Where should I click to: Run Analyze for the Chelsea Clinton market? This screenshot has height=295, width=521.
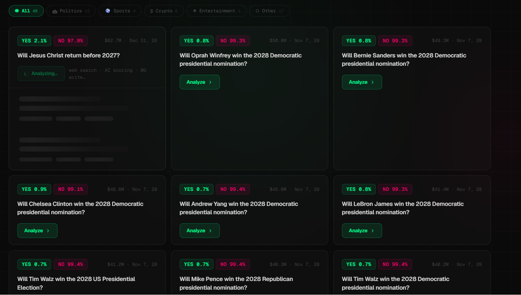pos(37,231)
